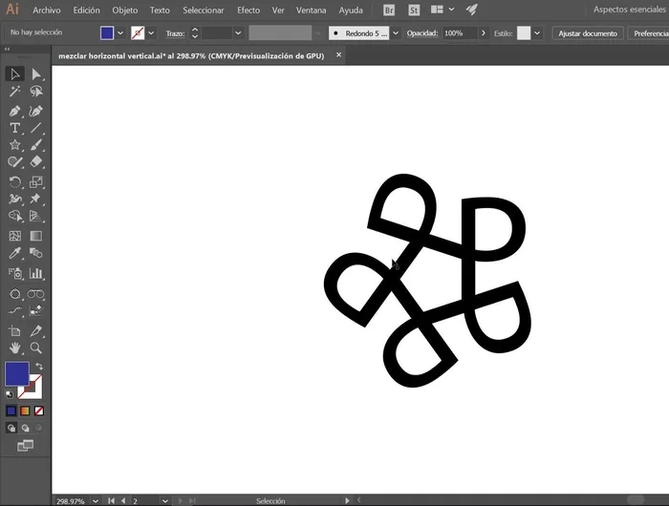Screen dimensions: 669x506
Task: Select the Width/Warp tool
Action: tap(15, 200)
